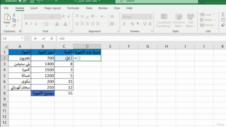Click the Wrap Text icon
Image resolution: width=226 pixels, height=127 pixels.
[x=112, y=17]
